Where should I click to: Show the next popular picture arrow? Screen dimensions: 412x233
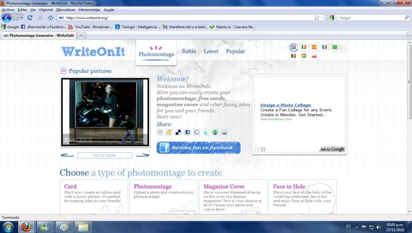[143, 155]
